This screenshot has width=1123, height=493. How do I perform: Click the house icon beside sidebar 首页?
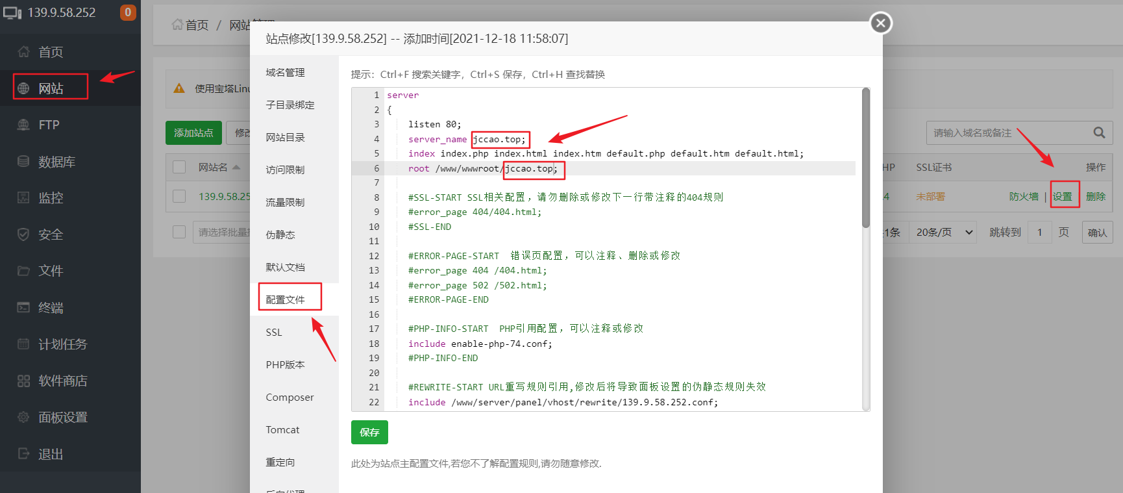[23, 52]
